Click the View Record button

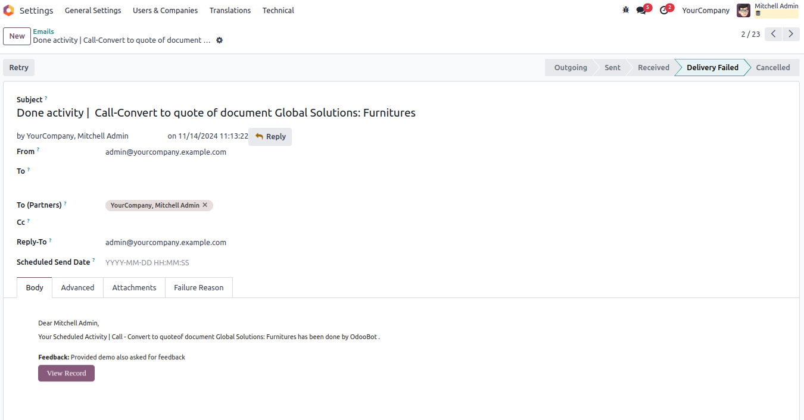tap(66, 373)
